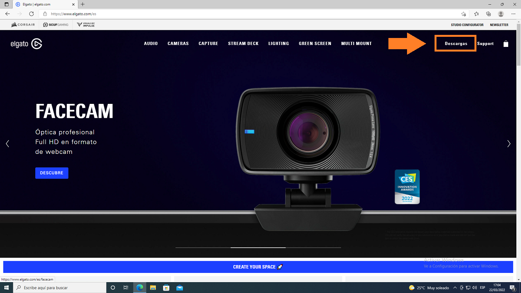Screen dimensions: 521x293
Task: Click the Elgato logo in header
Action: (x=26, y=44)
